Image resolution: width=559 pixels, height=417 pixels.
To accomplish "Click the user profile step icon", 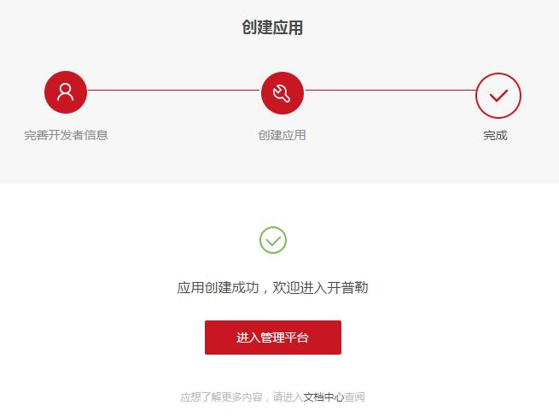I will tap(66, 92).
